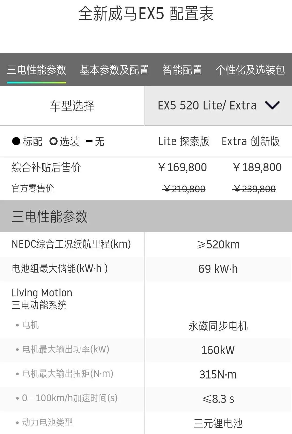This screenshot has width=292, height=434.
Task: Click the Living Motion 三电动能系统 heading
Action: 42,299
